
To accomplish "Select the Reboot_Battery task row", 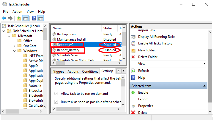I will (x=86, y=50).
